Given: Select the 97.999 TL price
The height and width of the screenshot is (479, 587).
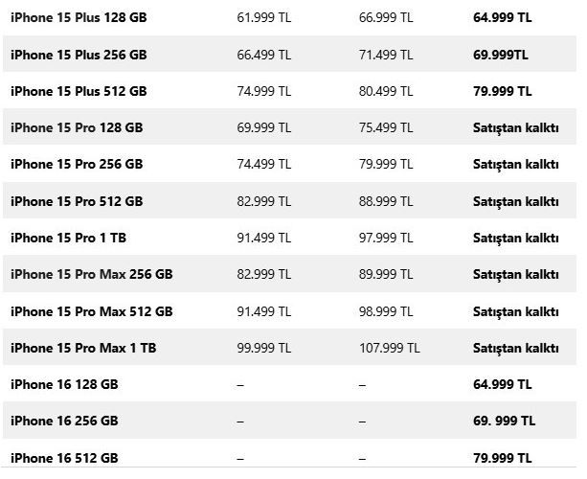Looking at the screenshot, I should click(386, 238).
